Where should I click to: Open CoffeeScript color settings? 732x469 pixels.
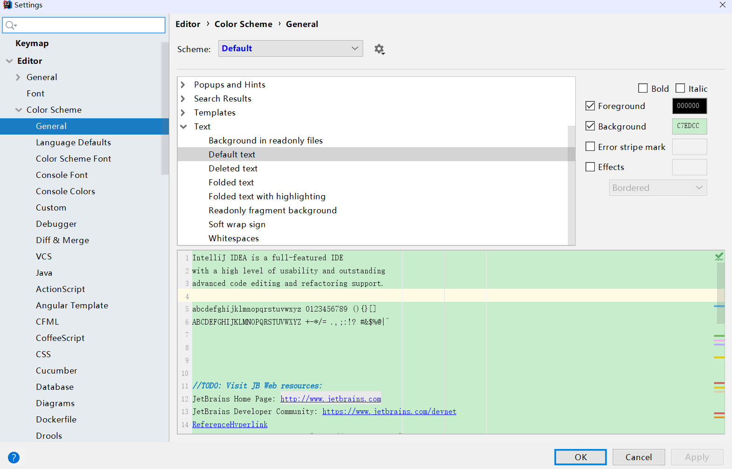60,338
